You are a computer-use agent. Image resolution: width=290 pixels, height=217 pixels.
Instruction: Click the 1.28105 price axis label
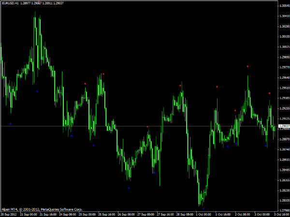(x=285, y=201)
